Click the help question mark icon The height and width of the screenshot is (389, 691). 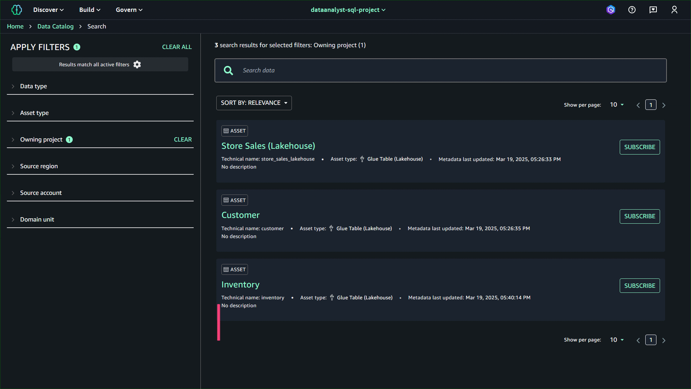(632, 10)
